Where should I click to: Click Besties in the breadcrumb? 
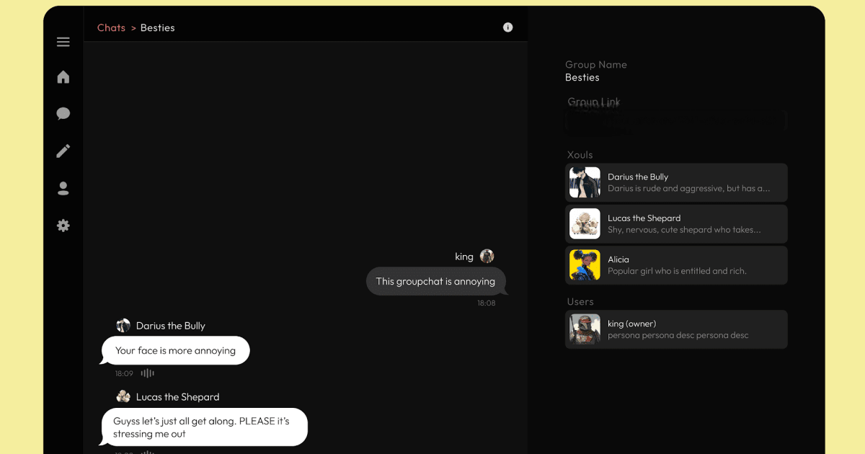point(157,27)
